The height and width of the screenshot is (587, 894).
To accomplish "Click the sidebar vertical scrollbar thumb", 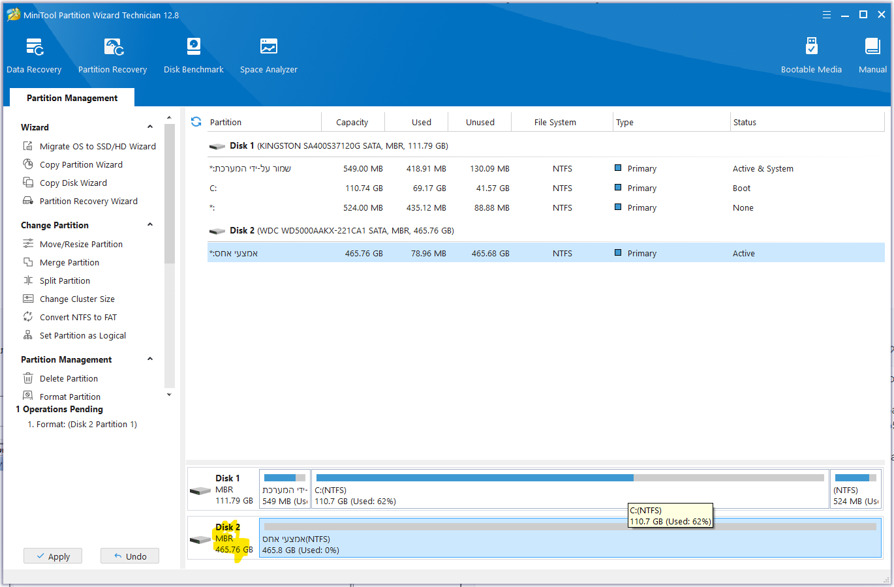I will coord(170,194).
